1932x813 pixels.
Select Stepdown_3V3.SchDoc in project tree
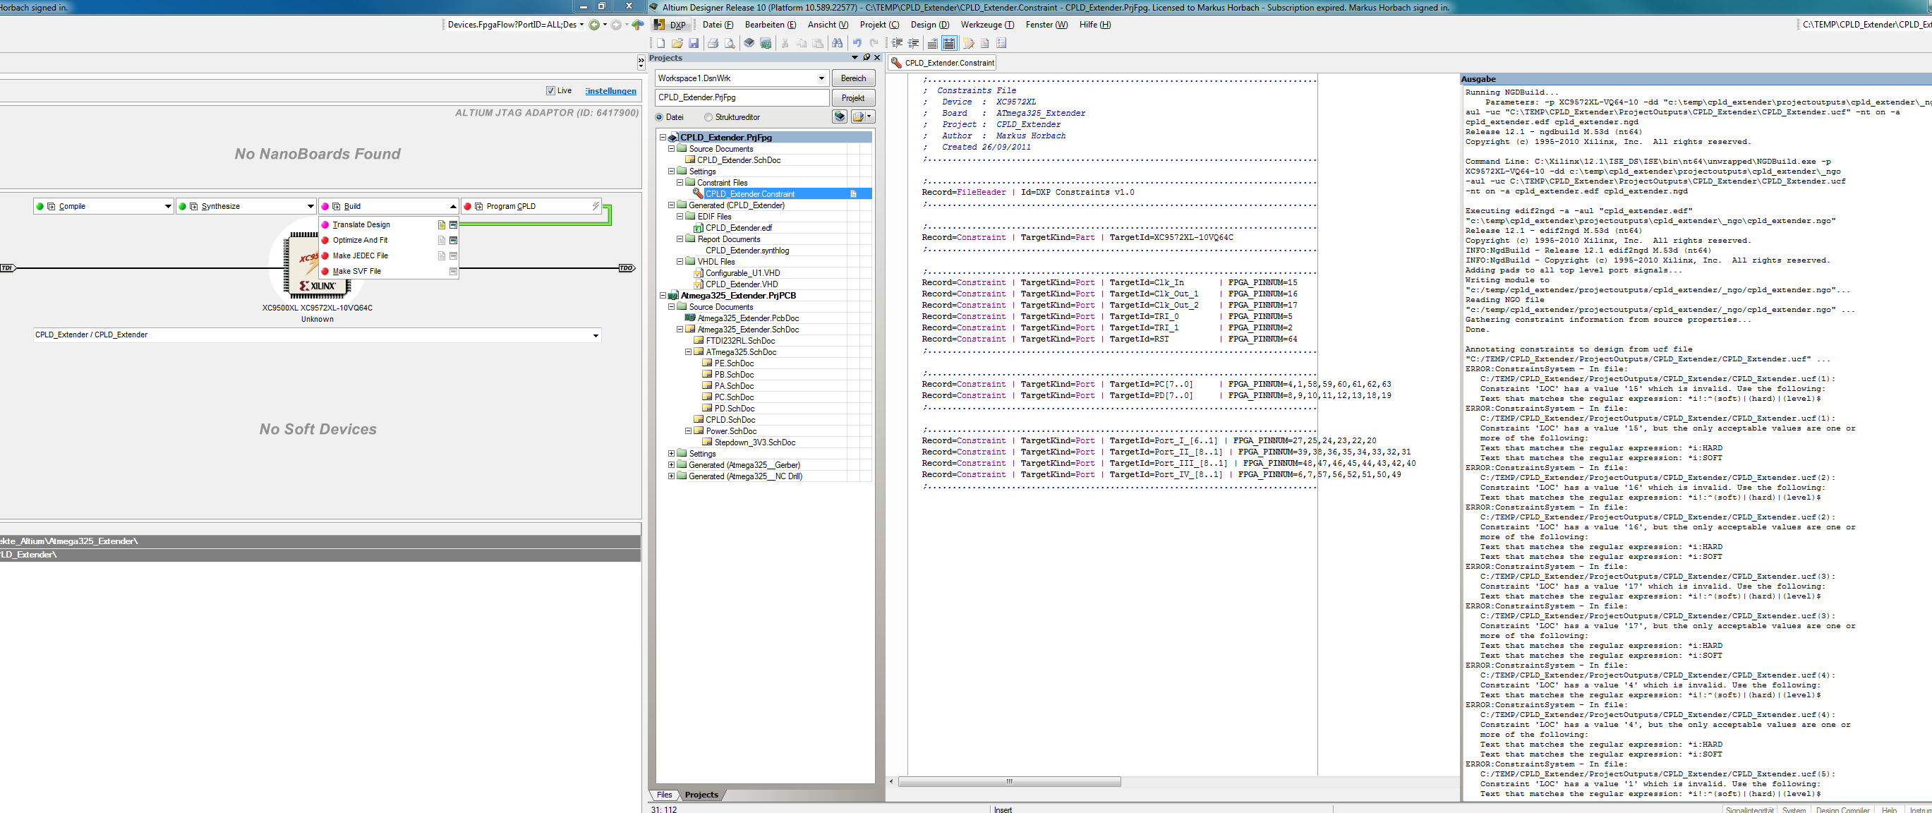tap(754, 442)
